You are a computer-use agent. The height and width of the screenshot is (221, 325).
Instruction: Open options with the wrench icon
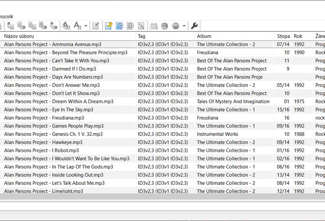(x=194, y=26)
